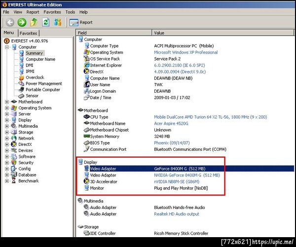Expand the Software tree node
296x247 pixels.
point(7,157)
